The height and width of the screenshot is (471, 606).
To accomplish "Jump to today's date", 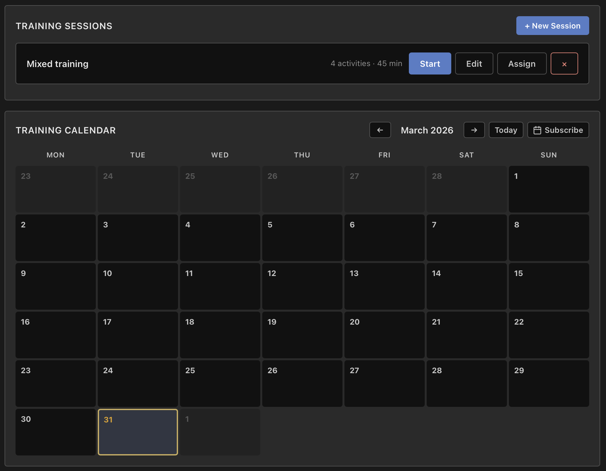I will point(506,130).
